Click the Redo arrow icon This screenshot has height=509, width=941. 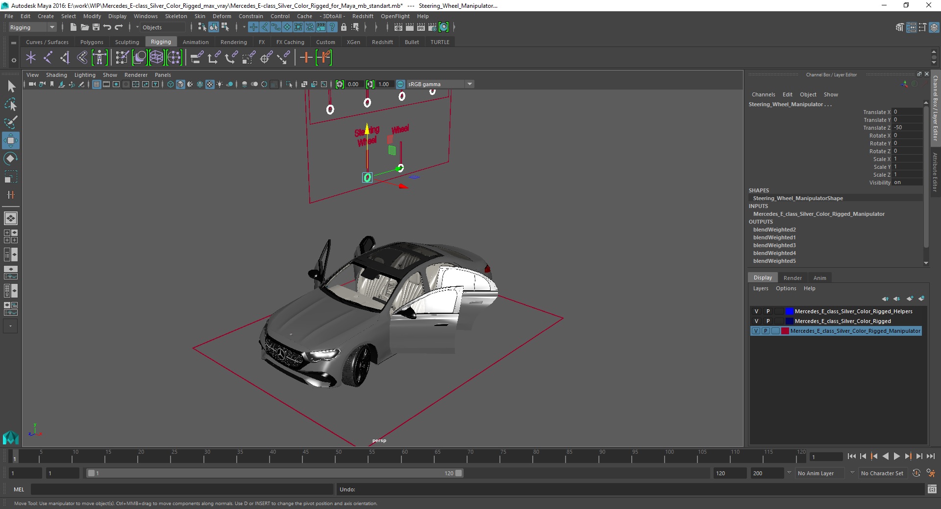pos(119,27)
